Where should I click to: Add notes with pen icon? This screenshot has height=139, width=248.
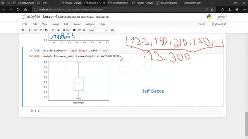pyautogui.click(x=230, y=9)
